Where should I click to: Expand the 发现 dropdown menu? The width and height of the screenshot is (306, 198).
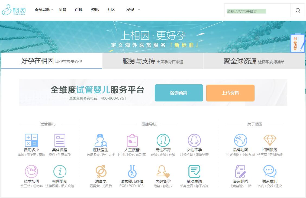point(133,10)
